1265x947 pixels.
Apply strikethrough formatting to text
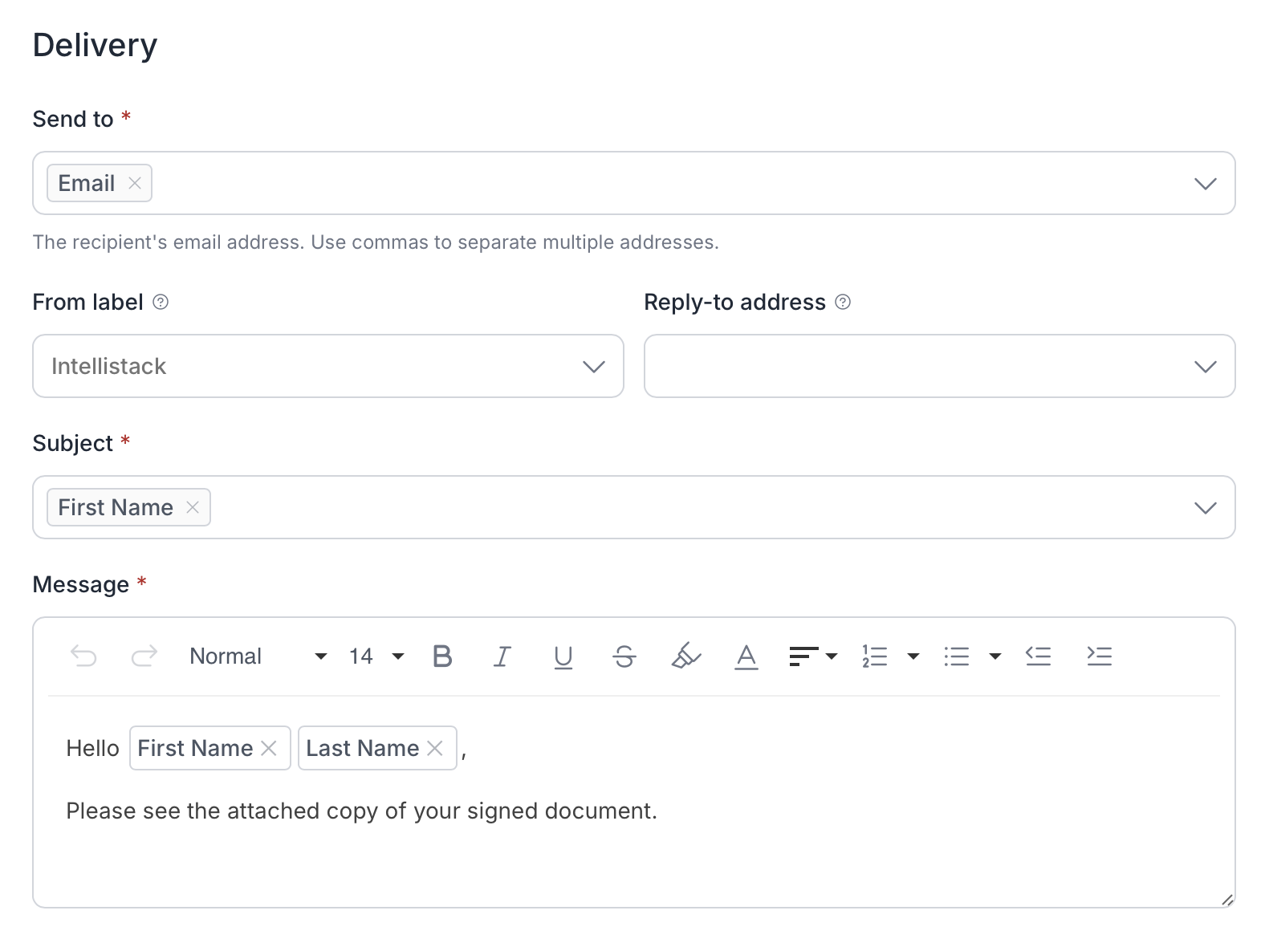point(624,656)
